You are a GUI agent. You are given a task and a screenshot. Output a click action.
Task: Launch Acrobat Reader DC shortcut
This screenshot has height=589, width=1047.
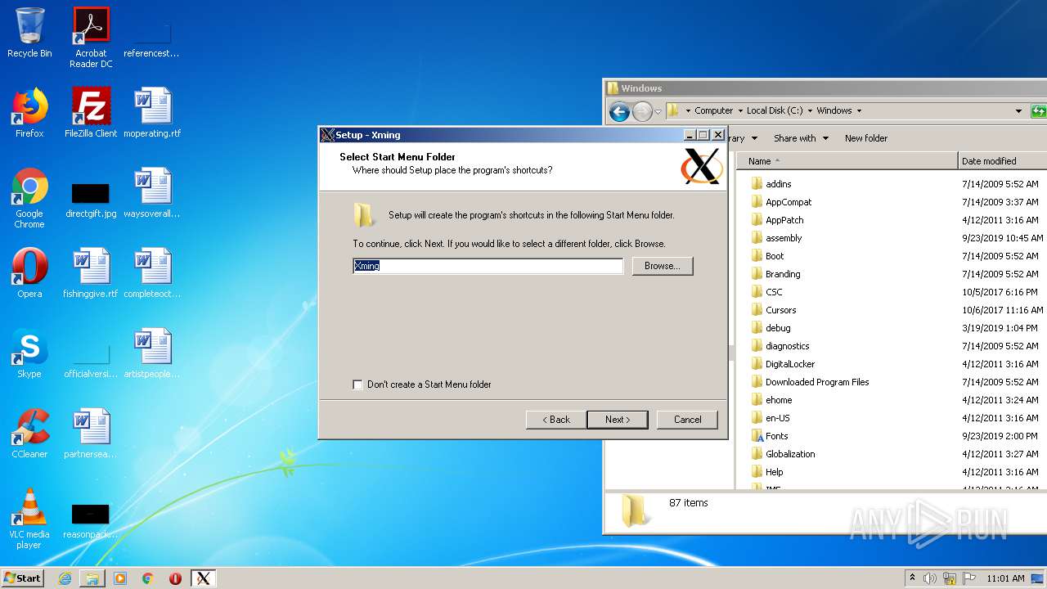click(91, 38)
